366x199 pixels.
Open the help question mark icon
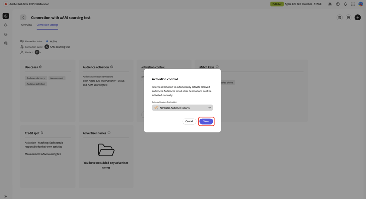tap(338, 4)
